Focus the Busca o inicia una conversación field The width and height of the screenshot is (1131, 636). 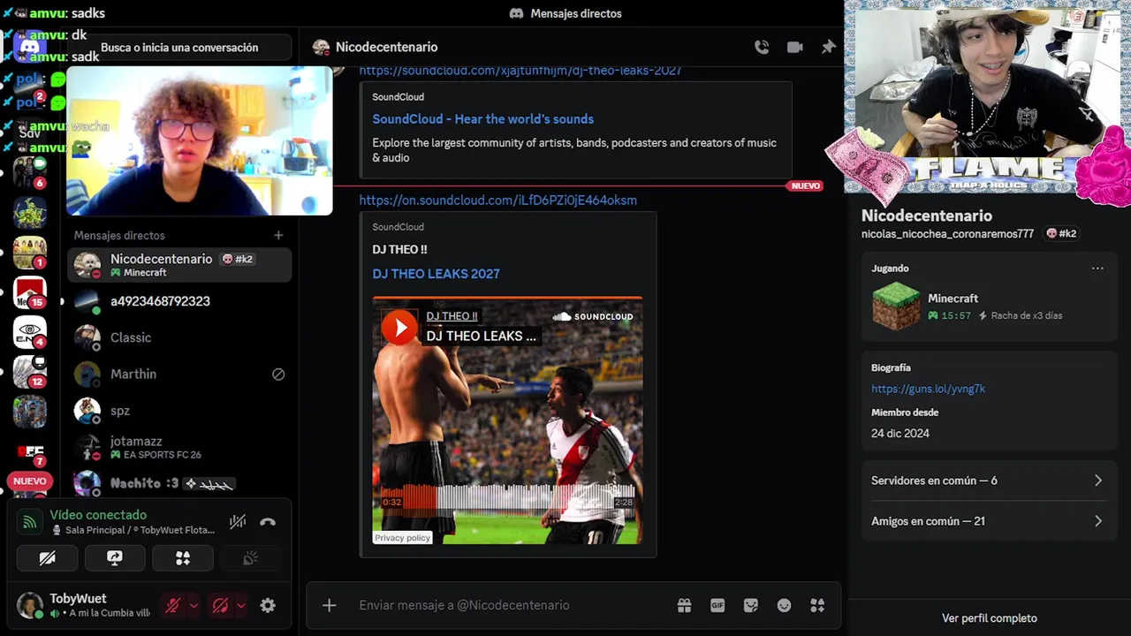tap(179, 48)
